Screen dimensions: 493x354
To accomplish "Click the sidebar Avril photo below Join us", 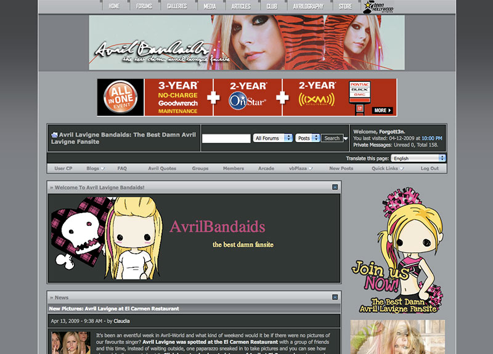I will 397,337.
